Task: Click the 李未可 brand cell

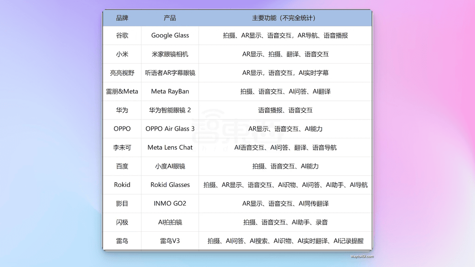Action: 122,148
